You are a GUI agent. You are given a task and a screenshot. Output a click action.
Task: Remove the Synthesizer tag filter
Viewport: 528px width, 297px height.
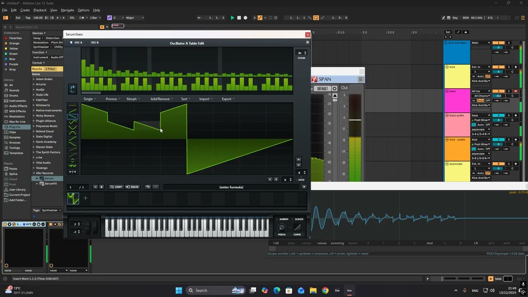[x=60, y=210]
